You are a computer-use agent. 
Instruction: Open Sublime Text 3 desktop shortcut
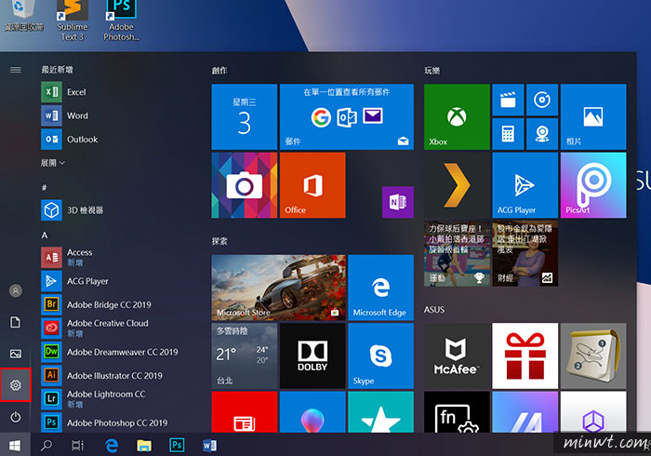click(x=73, y=20)
